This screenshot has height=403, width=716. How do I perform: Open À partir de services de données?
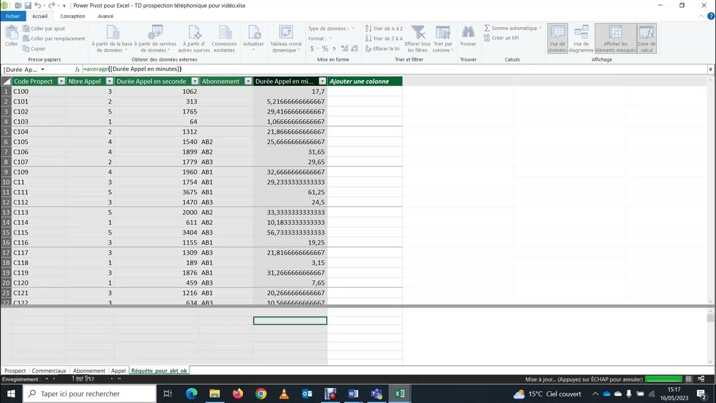pos(155,39)
